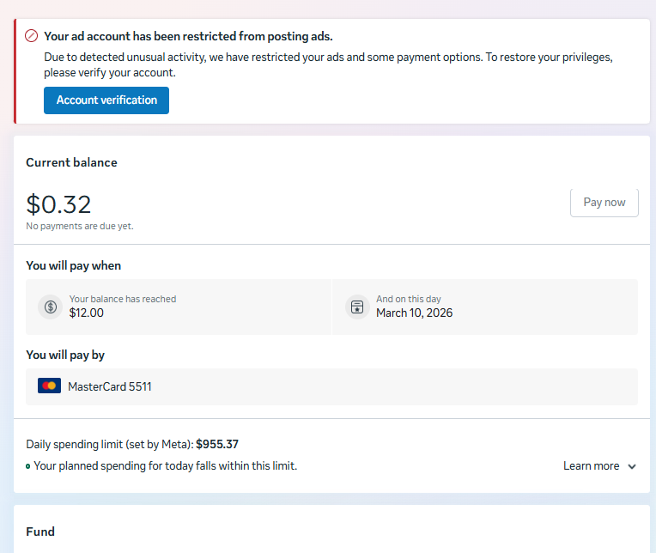Click the MasterCard logo icon
The image size is (656, 553).
[49, 386]
